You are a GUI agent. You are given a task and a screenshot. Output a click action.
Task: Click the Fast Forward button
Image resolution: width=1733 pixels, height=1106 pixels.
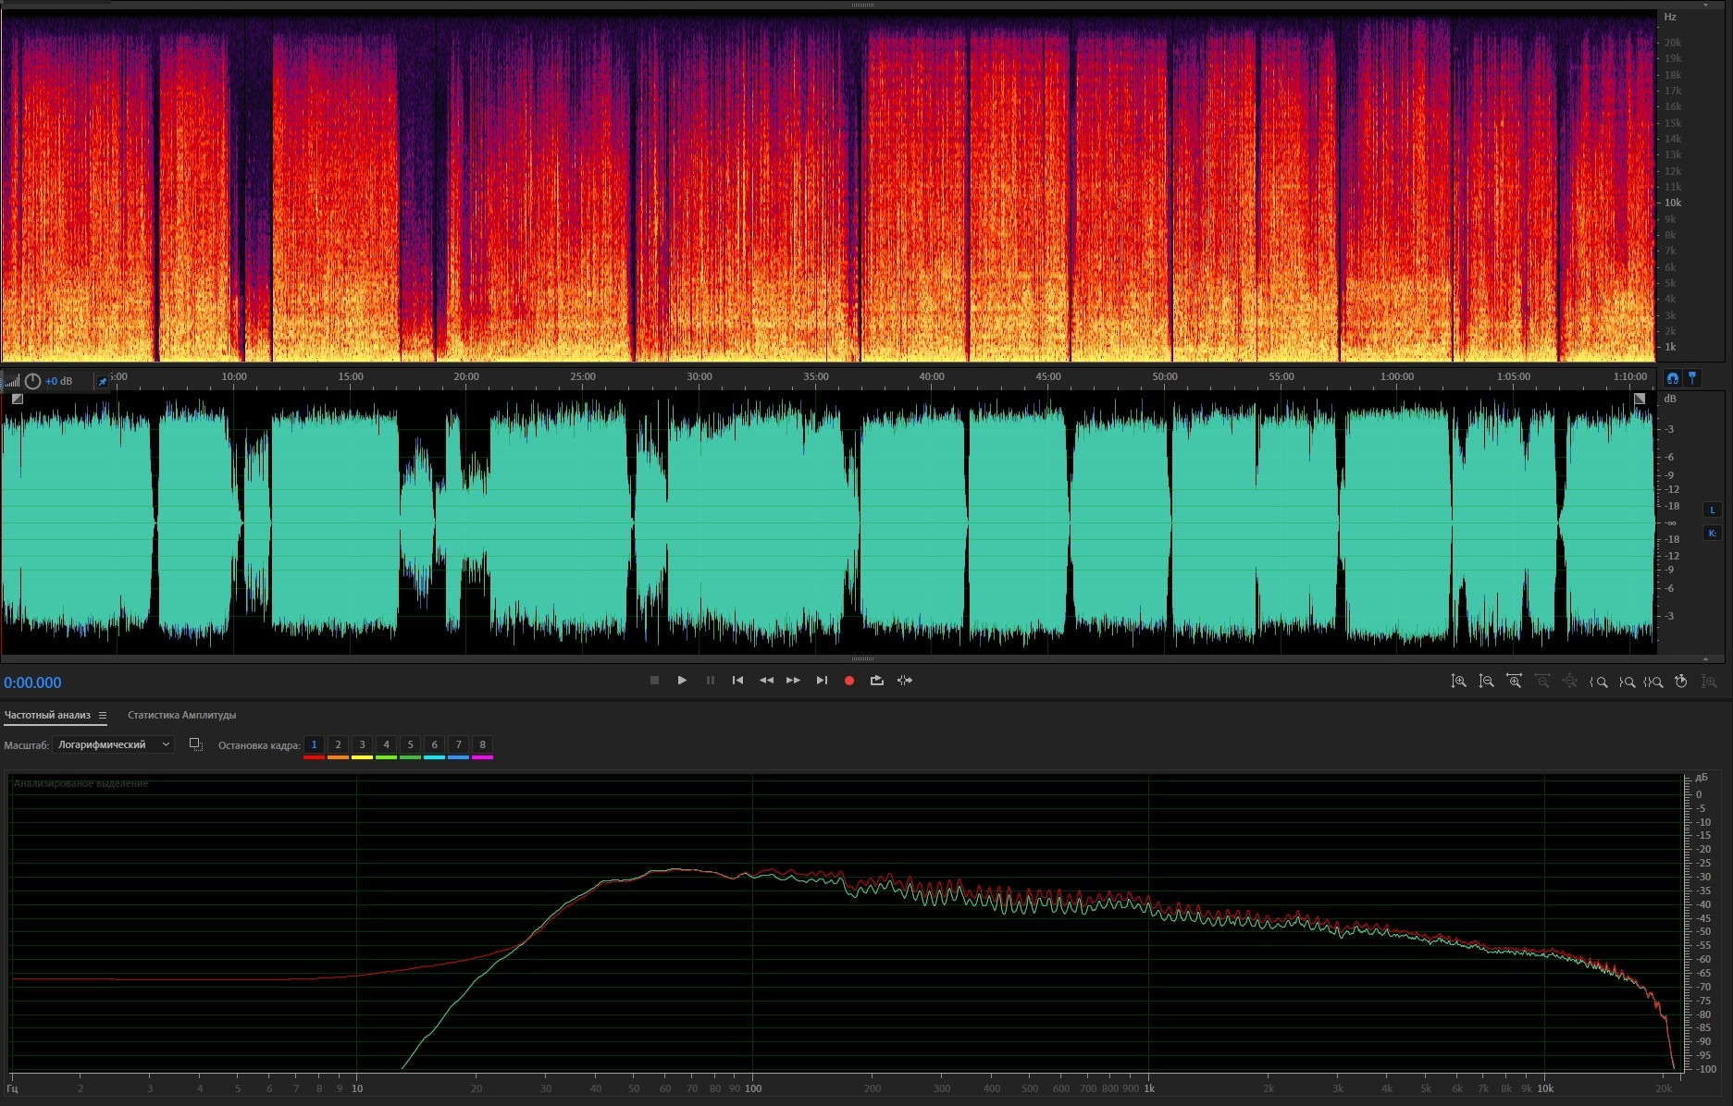[793, 681]
